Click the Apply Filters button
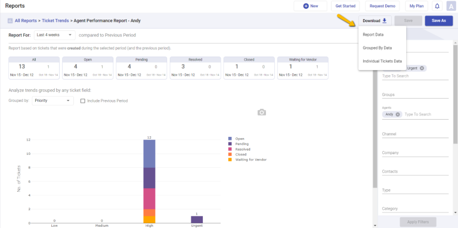Viewport: 458px width, 228px height. (418, 222)
